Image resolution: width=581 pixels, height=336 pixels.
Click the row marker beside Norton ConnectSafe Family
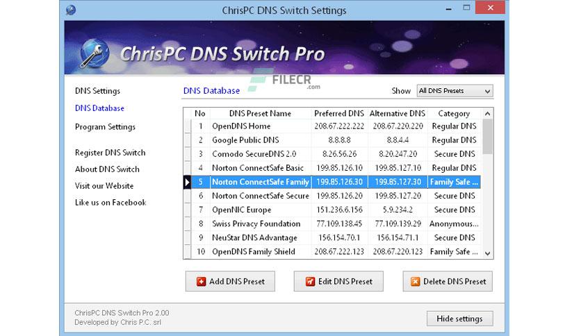click(186, 182)
